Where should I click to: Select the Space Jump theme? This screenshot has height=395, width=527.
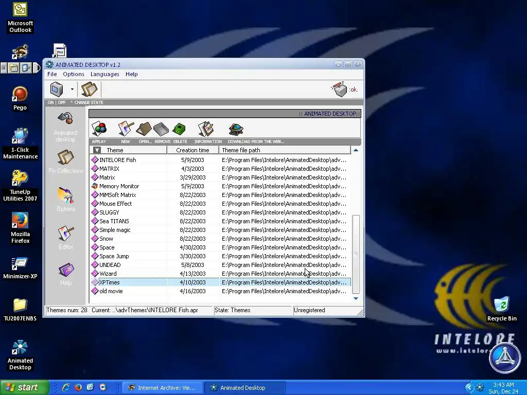tap(220, 256)
